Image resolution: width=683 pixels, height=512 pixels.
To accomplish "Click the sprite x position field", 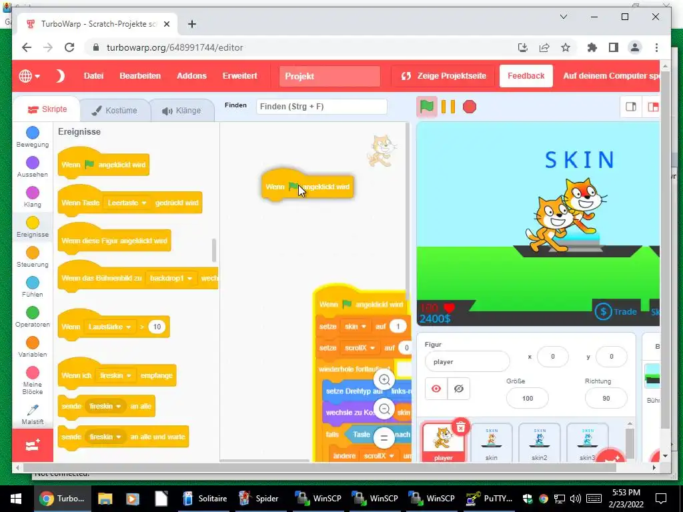I will [x=553, y=357].
